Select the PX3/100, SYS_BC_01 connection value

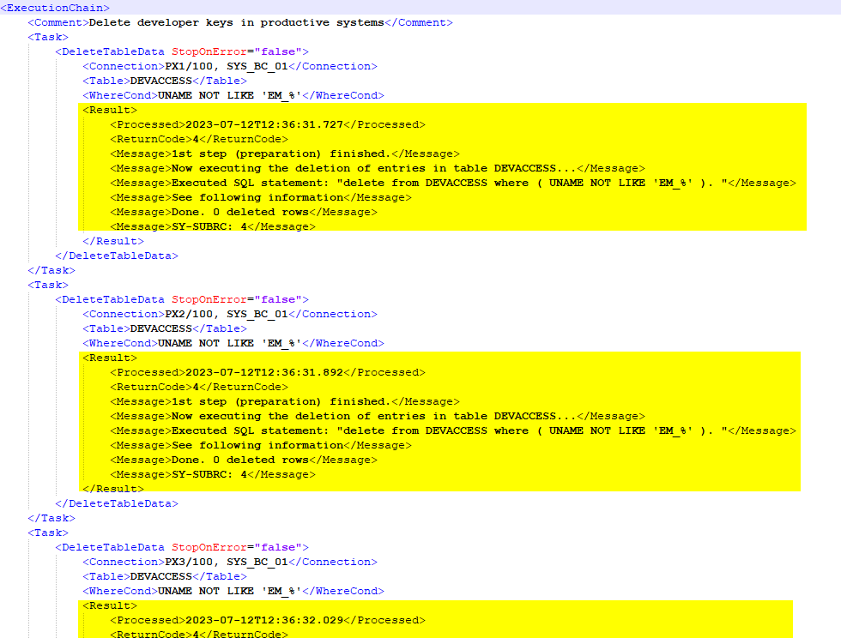(228, 562)
